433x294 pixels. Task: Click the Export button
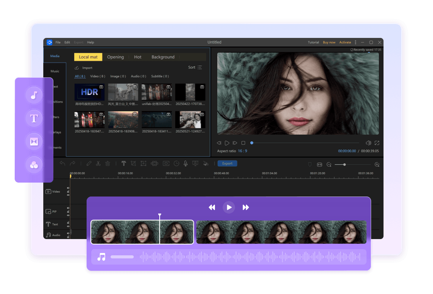click(227, 163)
